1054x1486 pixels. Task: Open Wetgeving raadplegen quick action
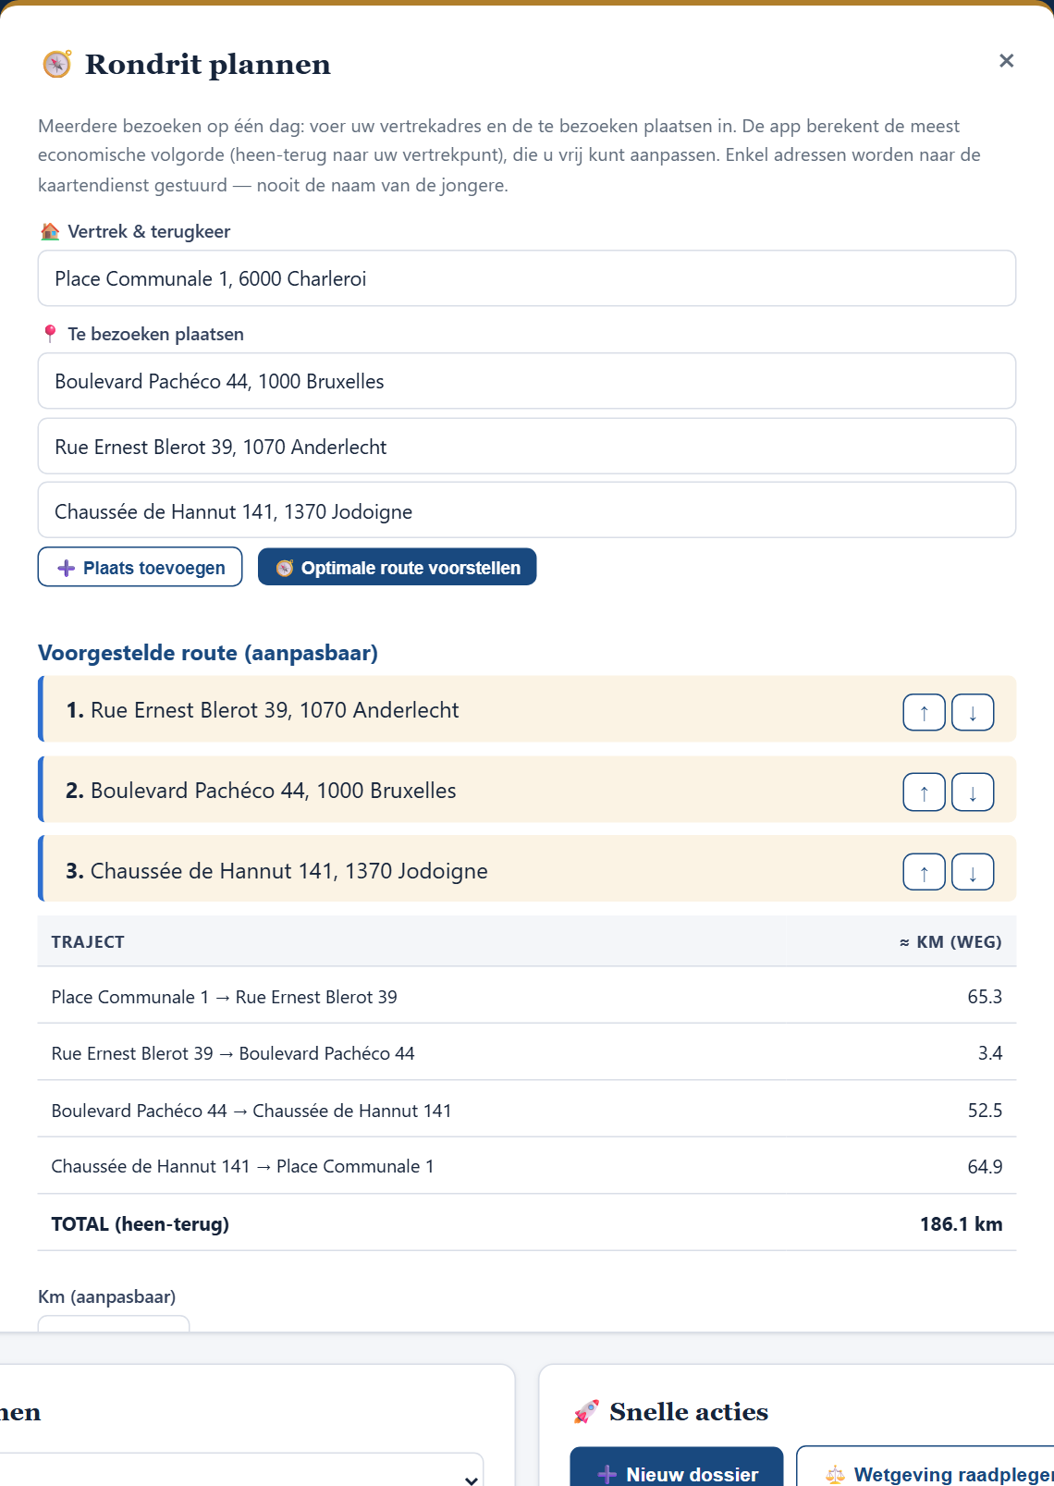pyautogui.click(x=925, y=1468)
